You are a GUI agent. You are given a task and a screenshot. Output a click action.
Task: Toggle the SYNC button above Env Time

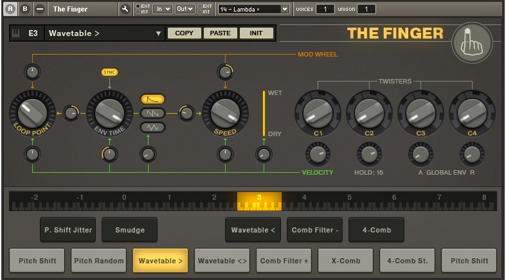[110, 72]
